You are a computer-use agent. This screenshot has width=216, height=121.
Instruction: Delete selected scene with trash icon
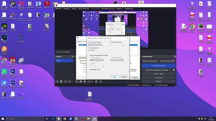coord(61,81)
